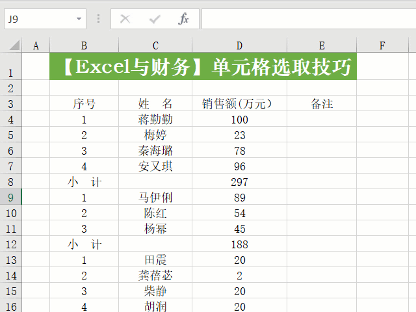Click the 销售额(万元) header cell
The image size is (416, 312).
coord(240,103)
